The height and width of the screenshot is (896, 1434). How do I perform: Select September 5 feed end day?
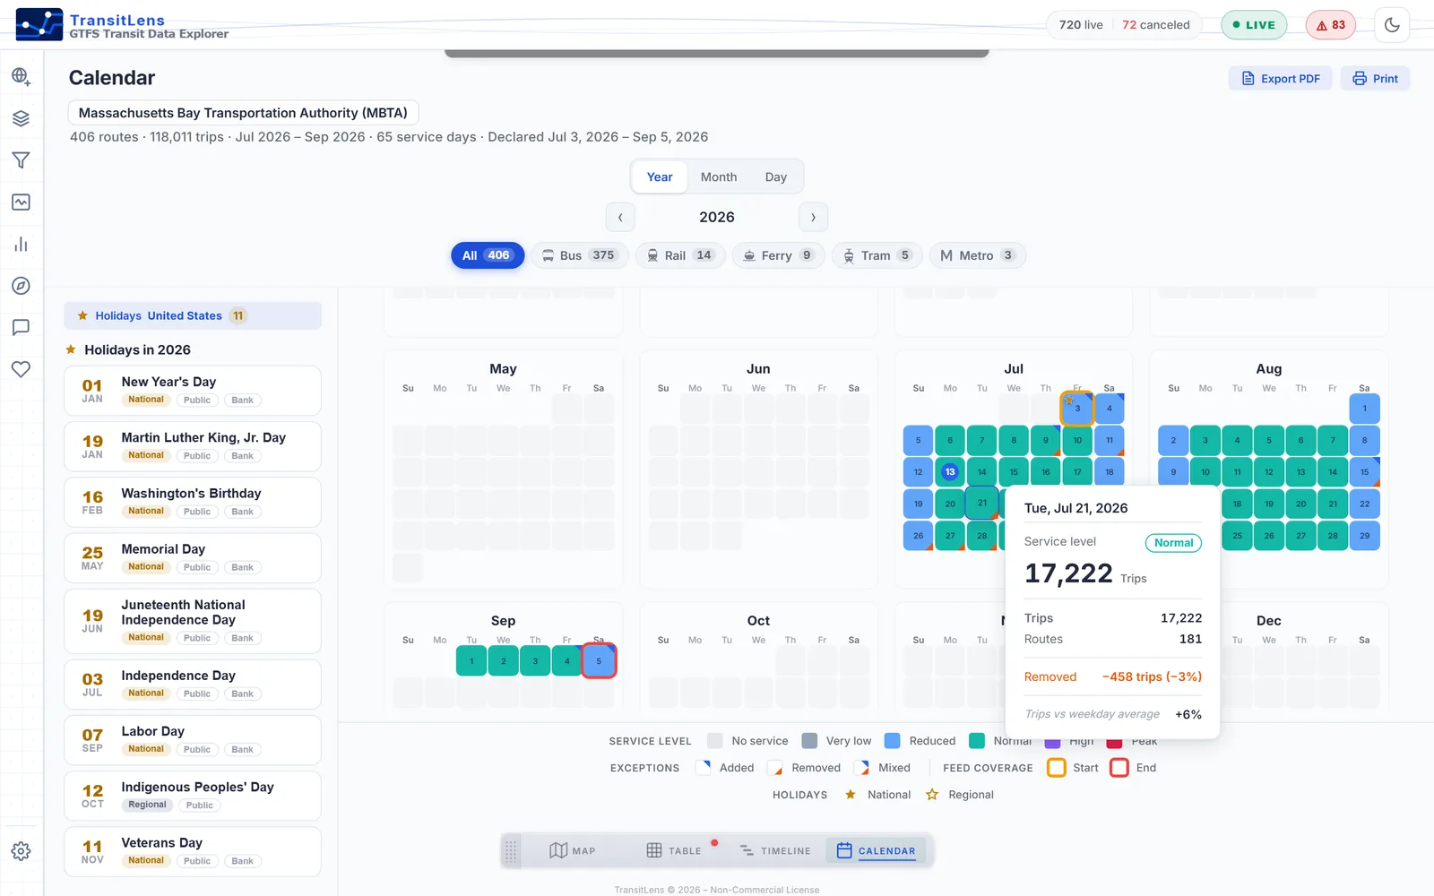point(599,661)
